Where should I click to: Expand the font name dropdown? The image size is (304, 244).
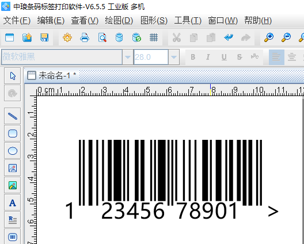pyautogui.click(x=128, y=57)
